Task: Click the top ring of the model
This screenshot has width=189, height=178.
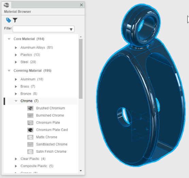Action: coord(141,25)
